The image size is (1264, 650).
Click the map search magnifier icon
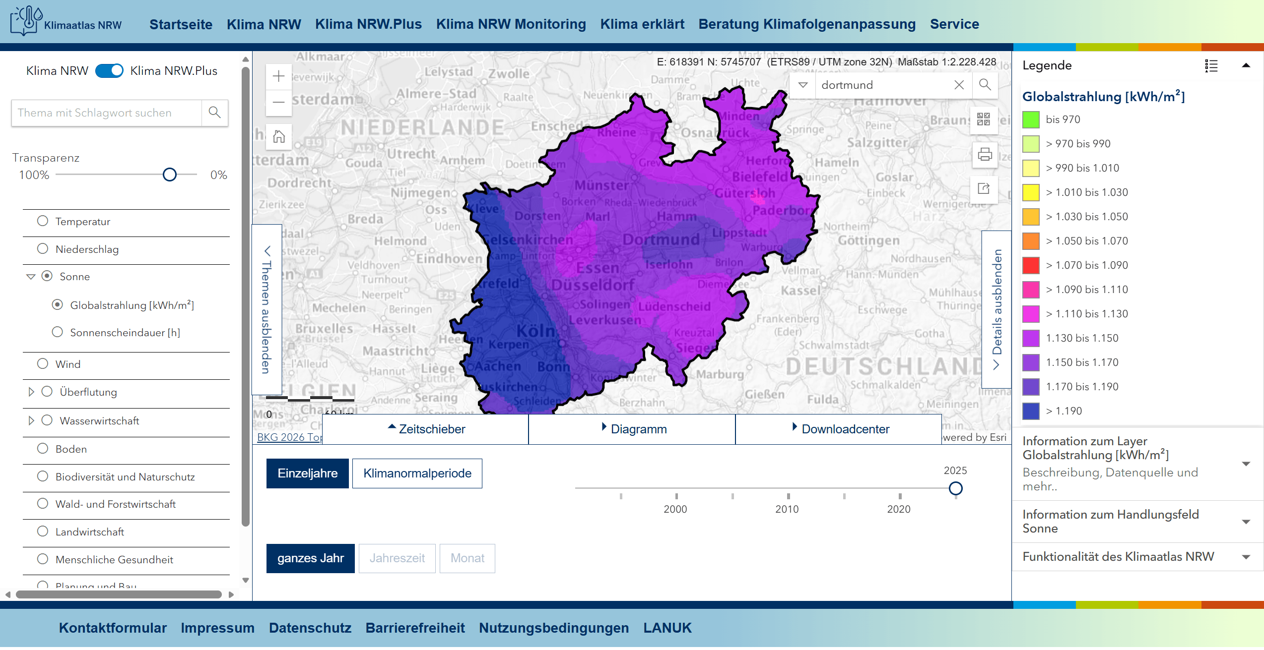pos(985,85)
